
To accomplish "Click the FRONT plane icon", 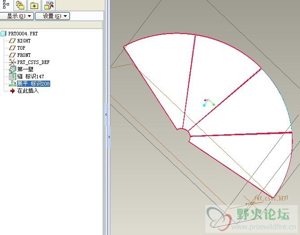I will [12, 55].
